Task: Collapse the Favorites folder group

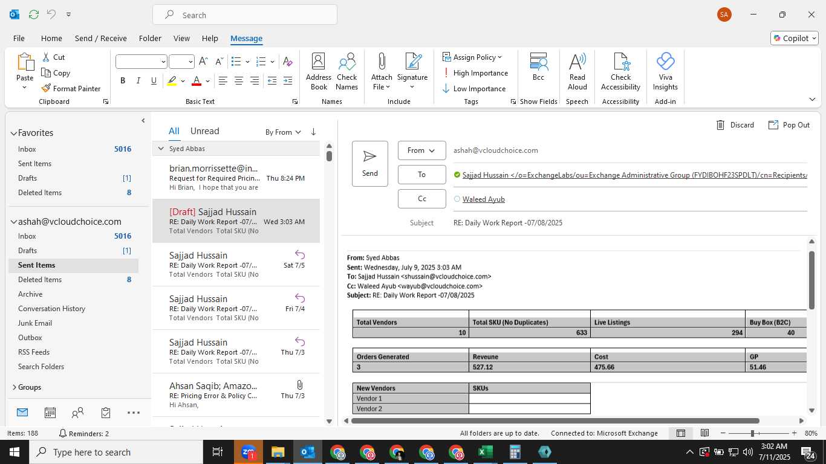Action: point(13,133)
